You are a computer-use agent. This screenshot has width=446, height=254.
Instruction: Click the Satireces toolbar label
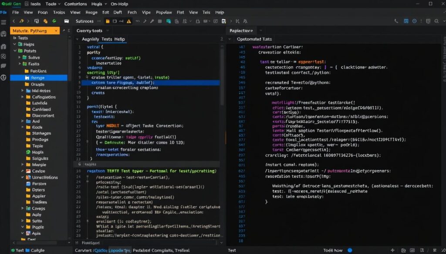[84, 21]
